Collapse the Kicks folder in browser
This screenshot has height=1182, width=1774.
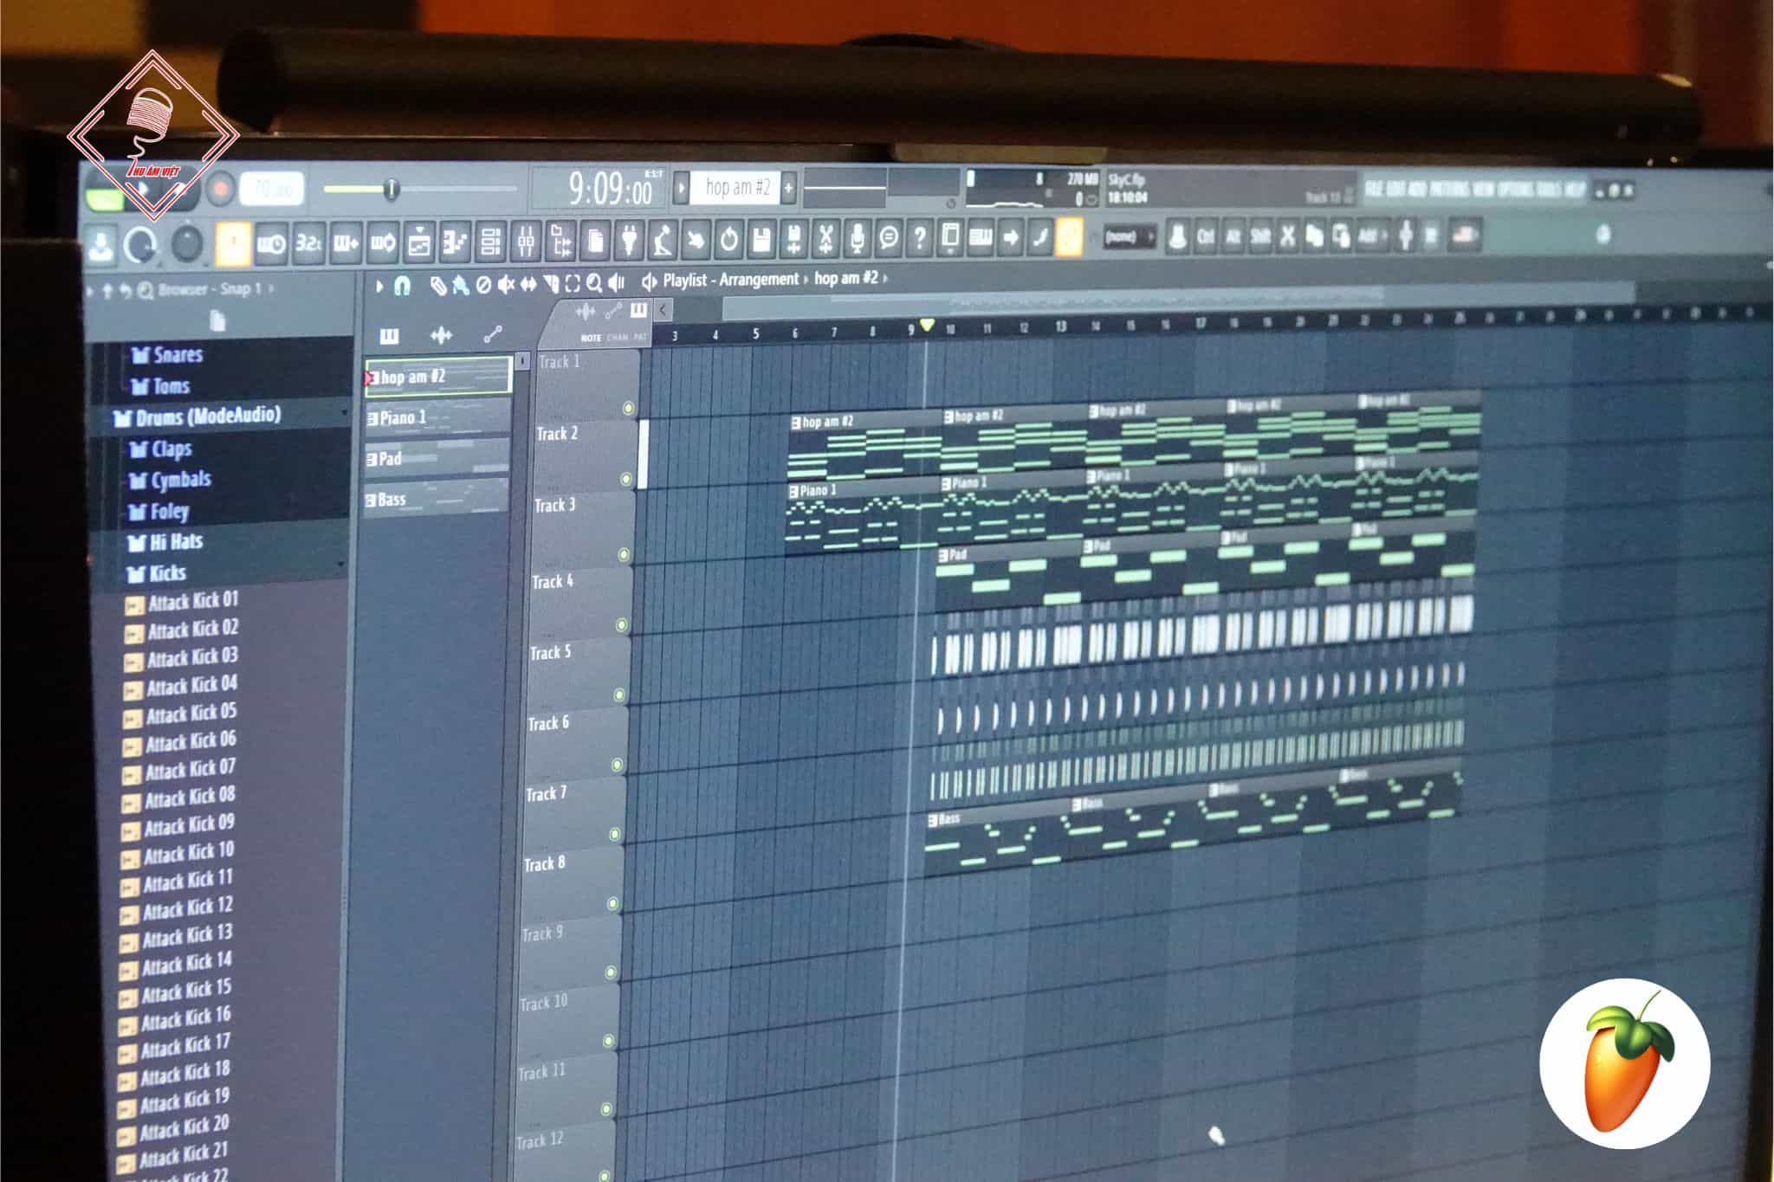click(x=166, y=573)
